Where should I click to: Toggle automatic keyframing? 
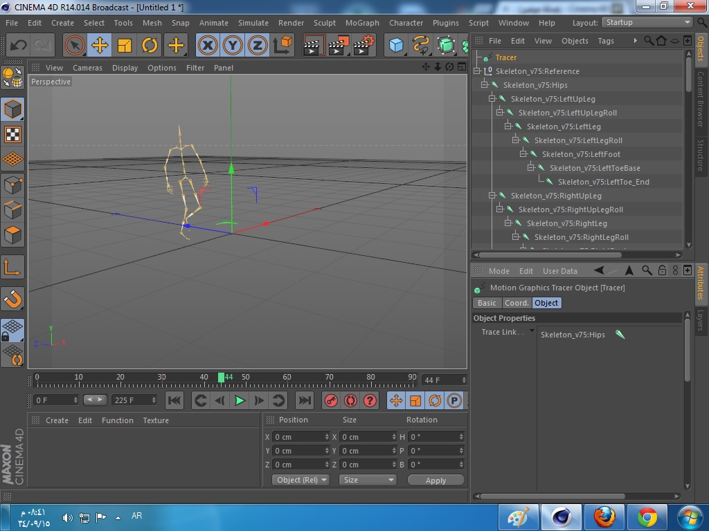click(350, 400)
